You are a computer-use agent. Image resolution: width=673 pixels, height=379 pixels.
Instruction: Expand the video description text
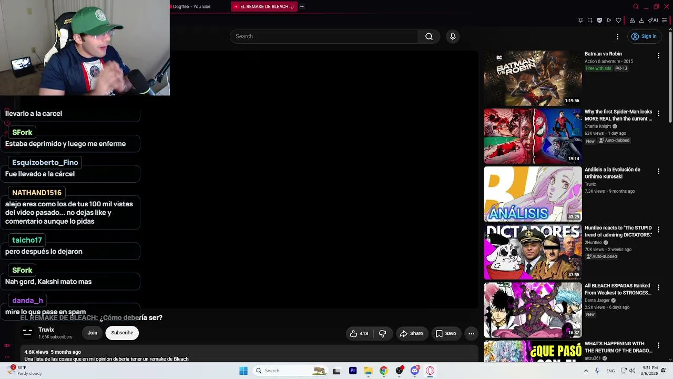[106, 359]
